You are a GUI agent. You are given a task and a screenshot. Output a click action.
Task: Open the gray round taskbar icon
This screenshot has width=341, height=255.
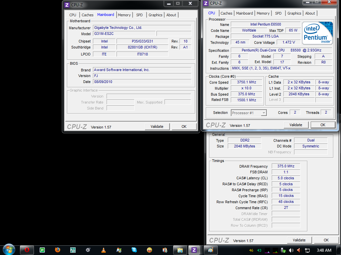[x=88, y=250]
